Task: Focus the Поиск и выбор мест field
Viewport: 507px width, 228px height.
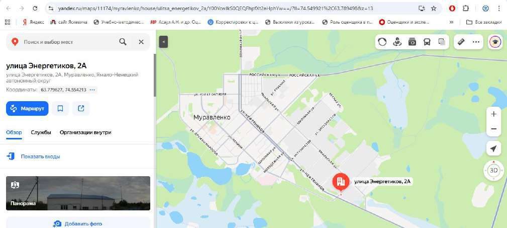Action: [69, 42]
